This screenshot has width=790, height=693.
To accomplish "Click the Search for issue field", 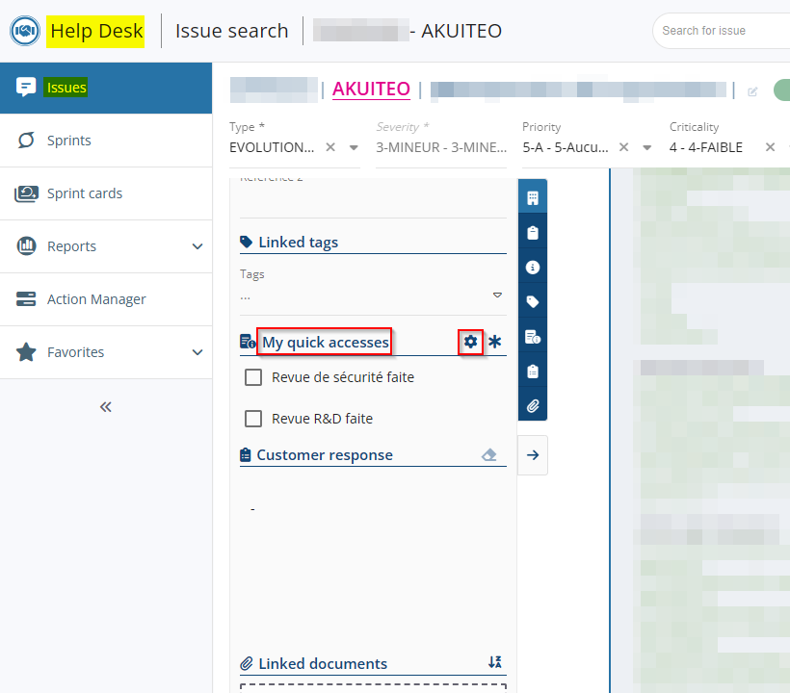I will point(723,31).
